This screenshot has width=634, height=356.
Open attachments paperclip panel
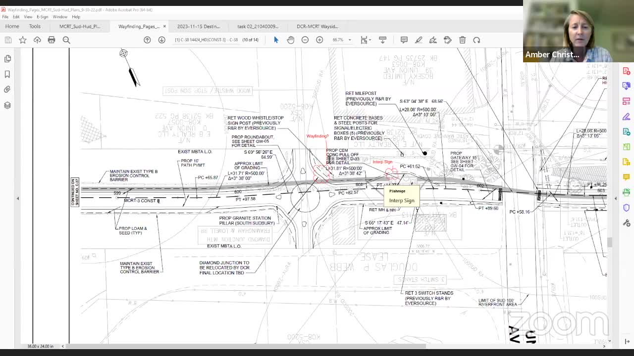point(7,89)
